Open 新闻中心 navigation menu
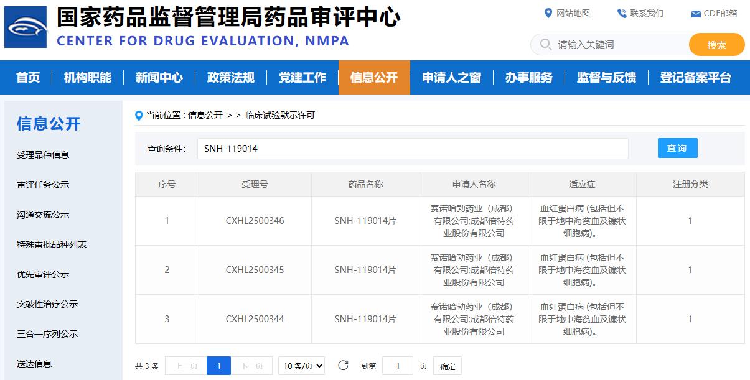The image size is (750, 380). click(x=159, y=78)
